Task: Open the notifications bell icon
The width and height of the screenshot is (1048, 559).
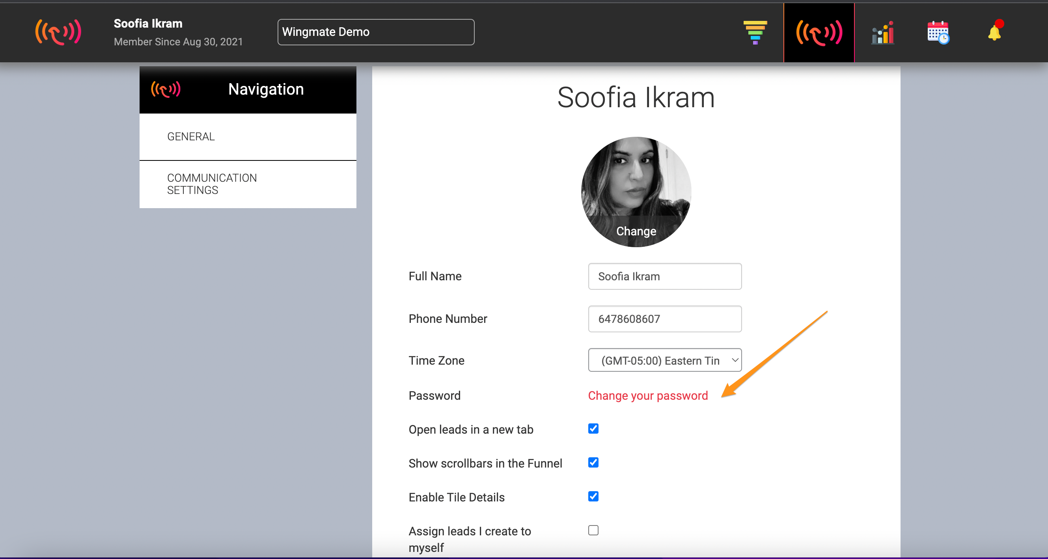Action: 995,31
